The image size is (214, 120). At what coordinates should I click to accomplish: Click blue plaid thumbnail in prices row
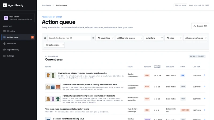[53, 87]
